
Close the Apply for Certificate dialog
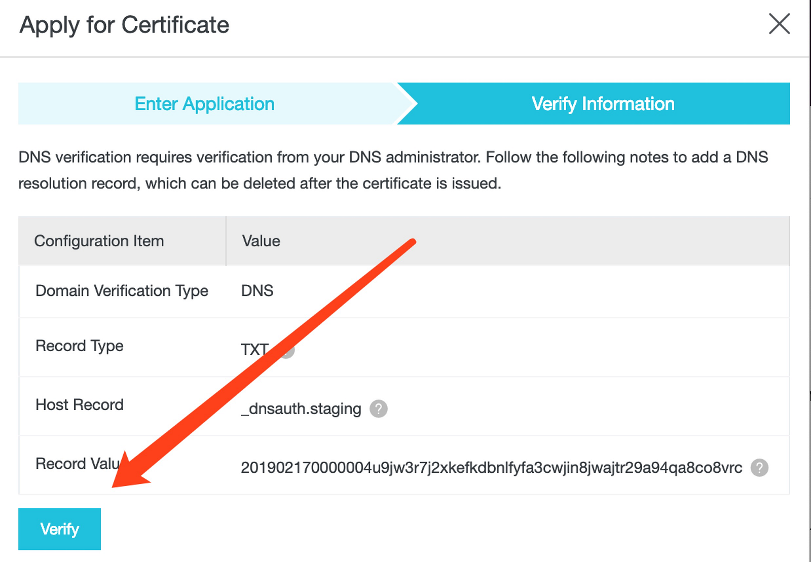[779, 24]
